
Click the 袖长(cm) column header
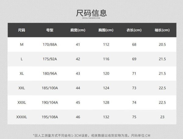(x=162, y=30)
